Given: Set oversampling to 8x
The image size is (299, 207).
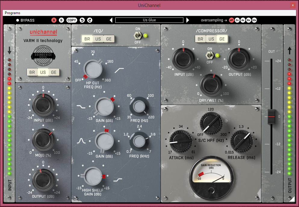Looking at the screenshot, I should tap(248, 20).
